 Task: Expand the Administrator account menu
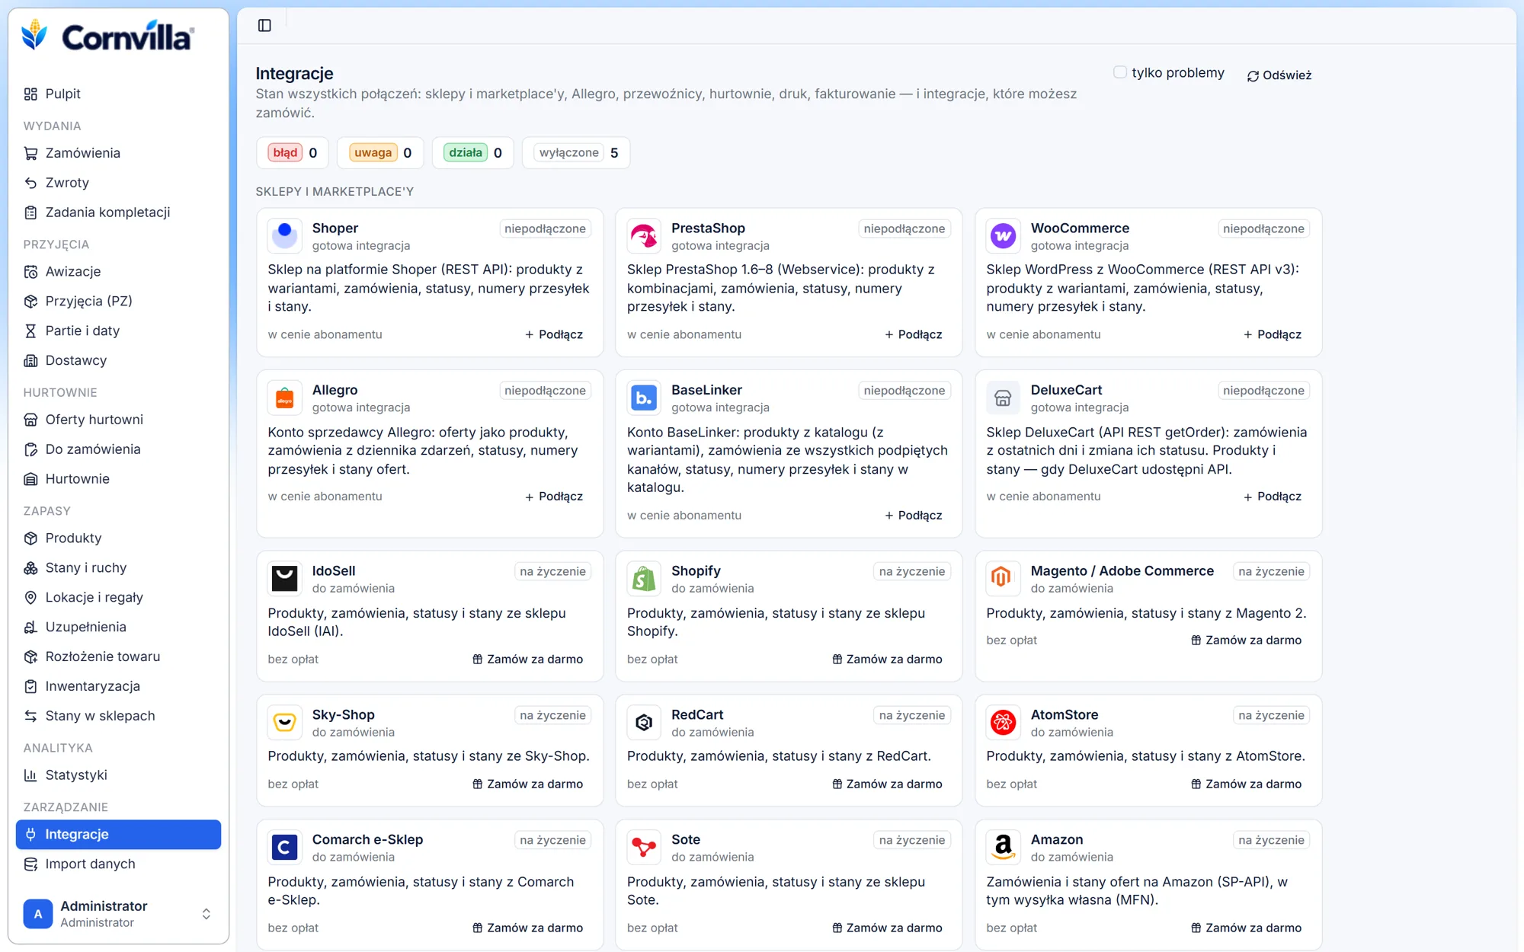point(118,913)
